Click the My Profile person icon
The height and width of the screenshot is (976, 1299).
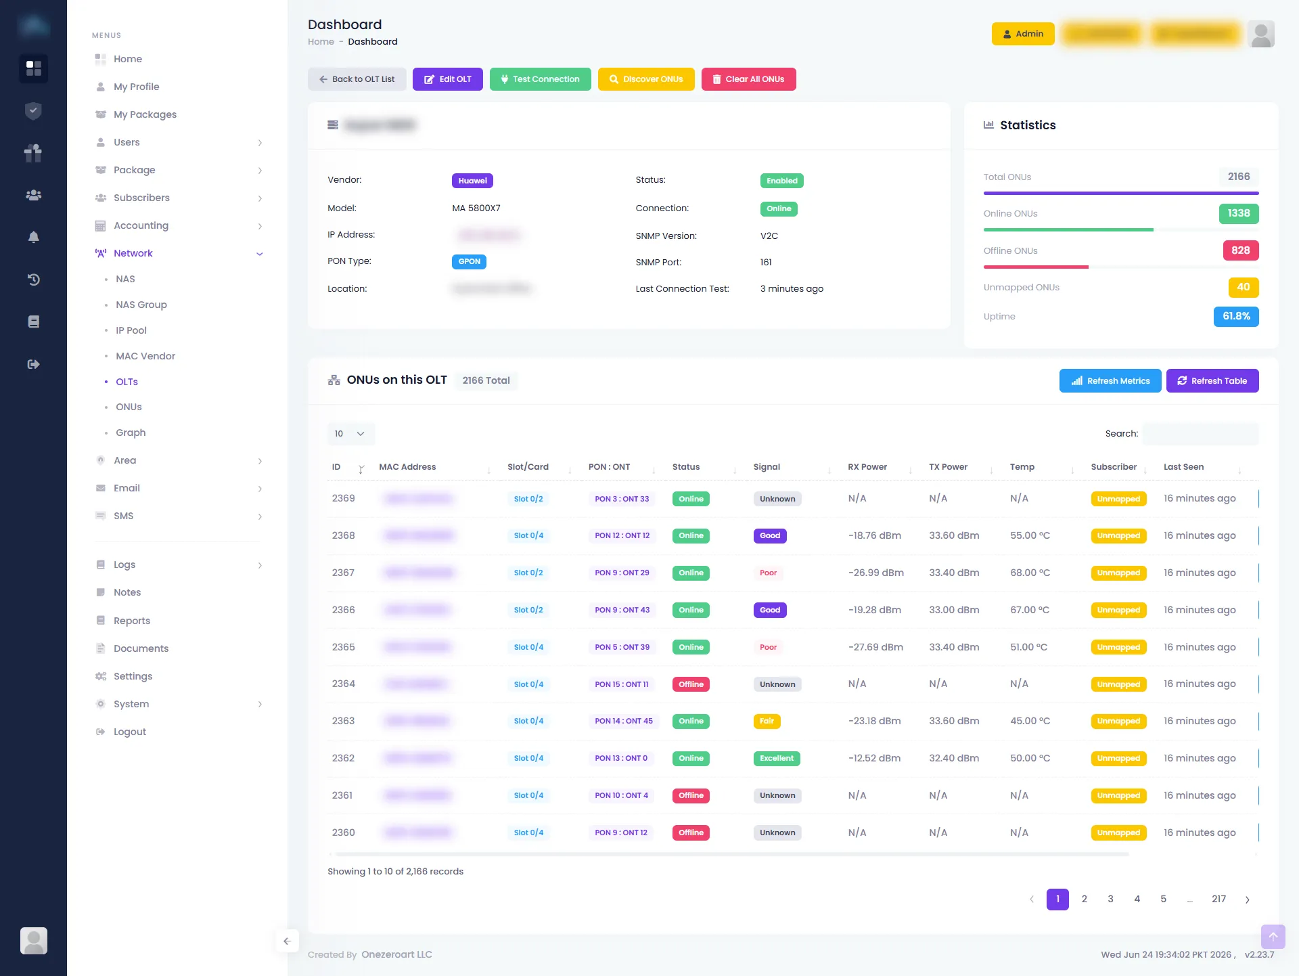(x=101, y=87)
